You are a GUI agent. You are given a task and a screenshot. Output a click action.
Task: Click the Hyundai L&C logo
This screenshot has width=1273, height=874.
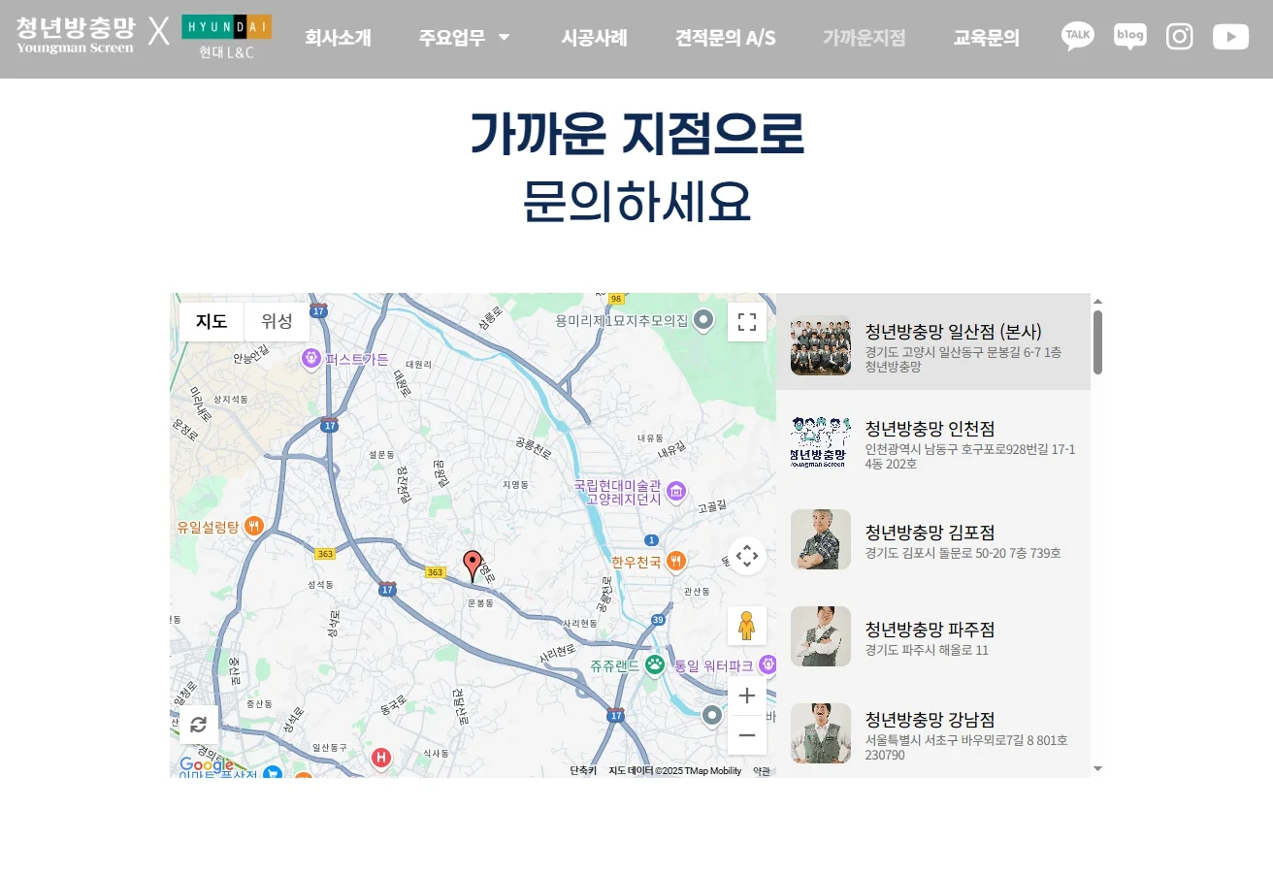pyautogui.click(x=227, y=38)
